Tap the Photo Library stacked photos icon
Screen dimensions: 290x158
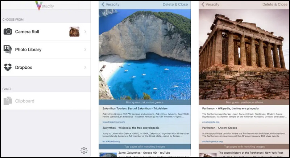[x=8, y=50]
